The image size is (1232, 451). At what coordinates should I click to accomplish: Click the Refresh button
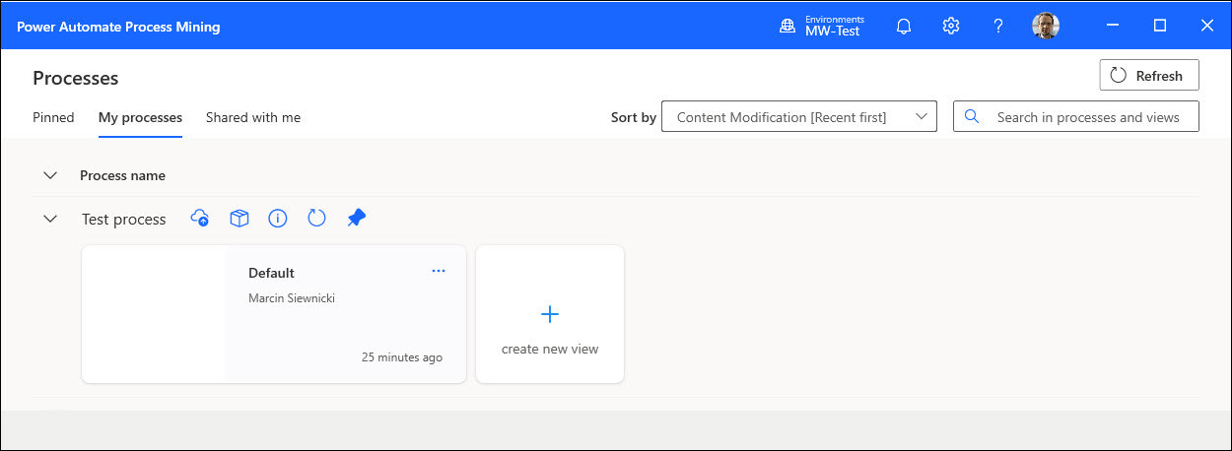[x=1148, y=76]
